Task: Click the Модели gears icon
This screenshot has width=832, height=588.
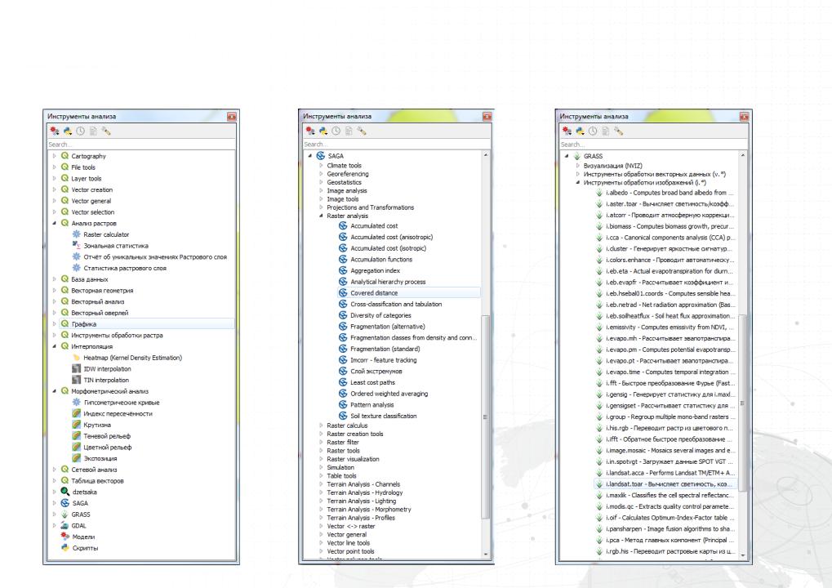Action: pos(65,537)
